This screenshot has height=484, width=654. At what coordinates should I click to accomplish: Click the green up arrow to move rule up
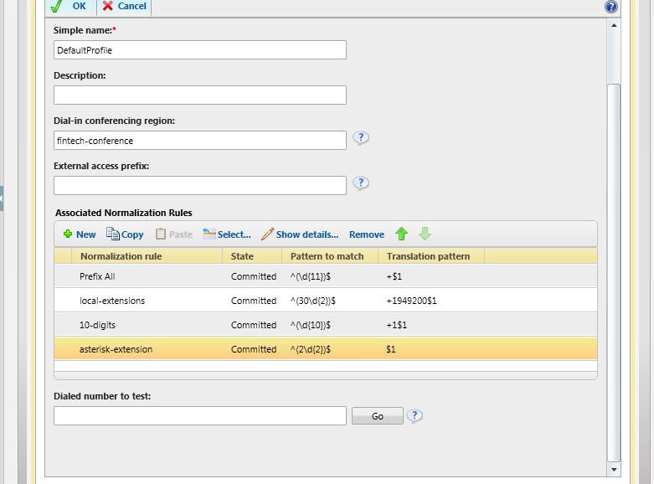coord(401,234)
